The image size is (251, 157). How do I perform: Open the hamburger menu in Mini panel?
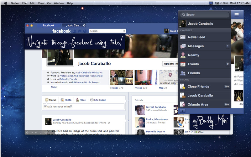[x=237, y=15]
